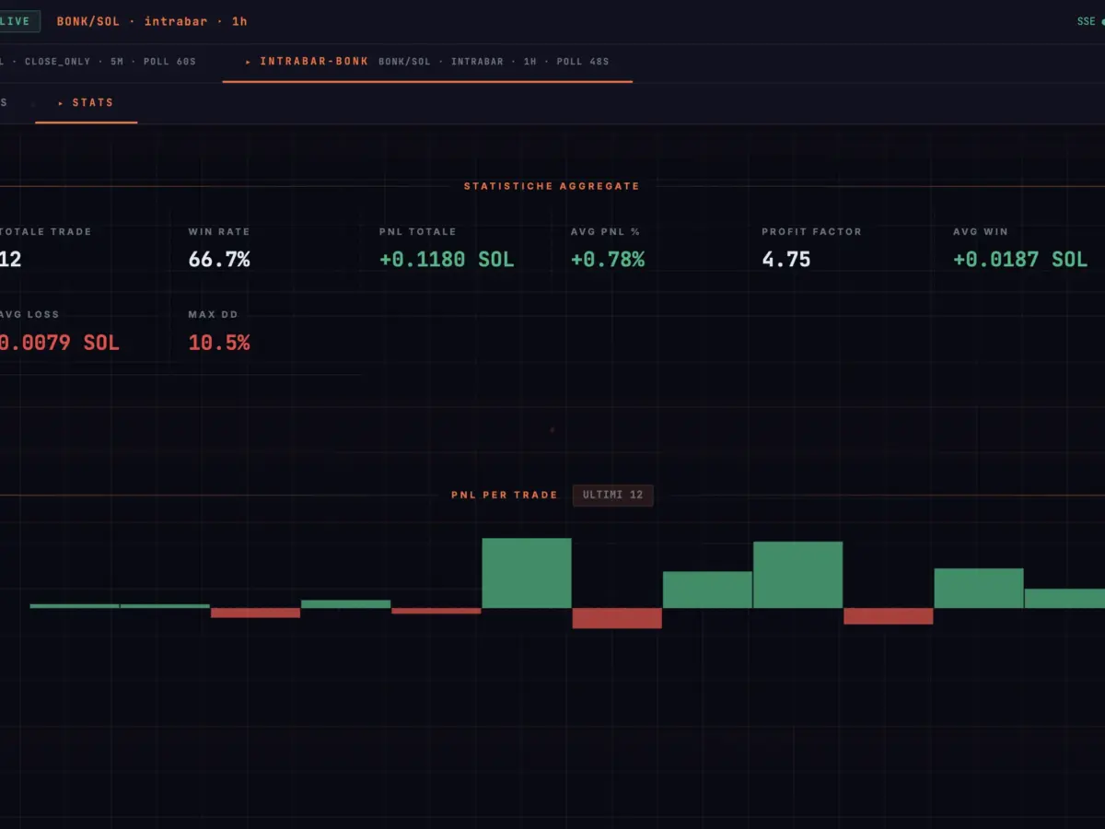Click the SSE connection indicator
Screen dimensions: 1105x829
click(x=1091, y=21)
